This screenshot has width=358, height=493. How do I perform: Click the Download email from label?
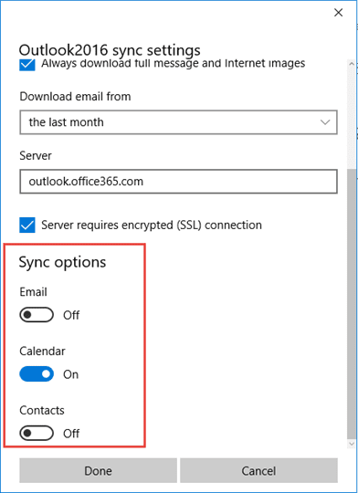[x=75, y=97]
